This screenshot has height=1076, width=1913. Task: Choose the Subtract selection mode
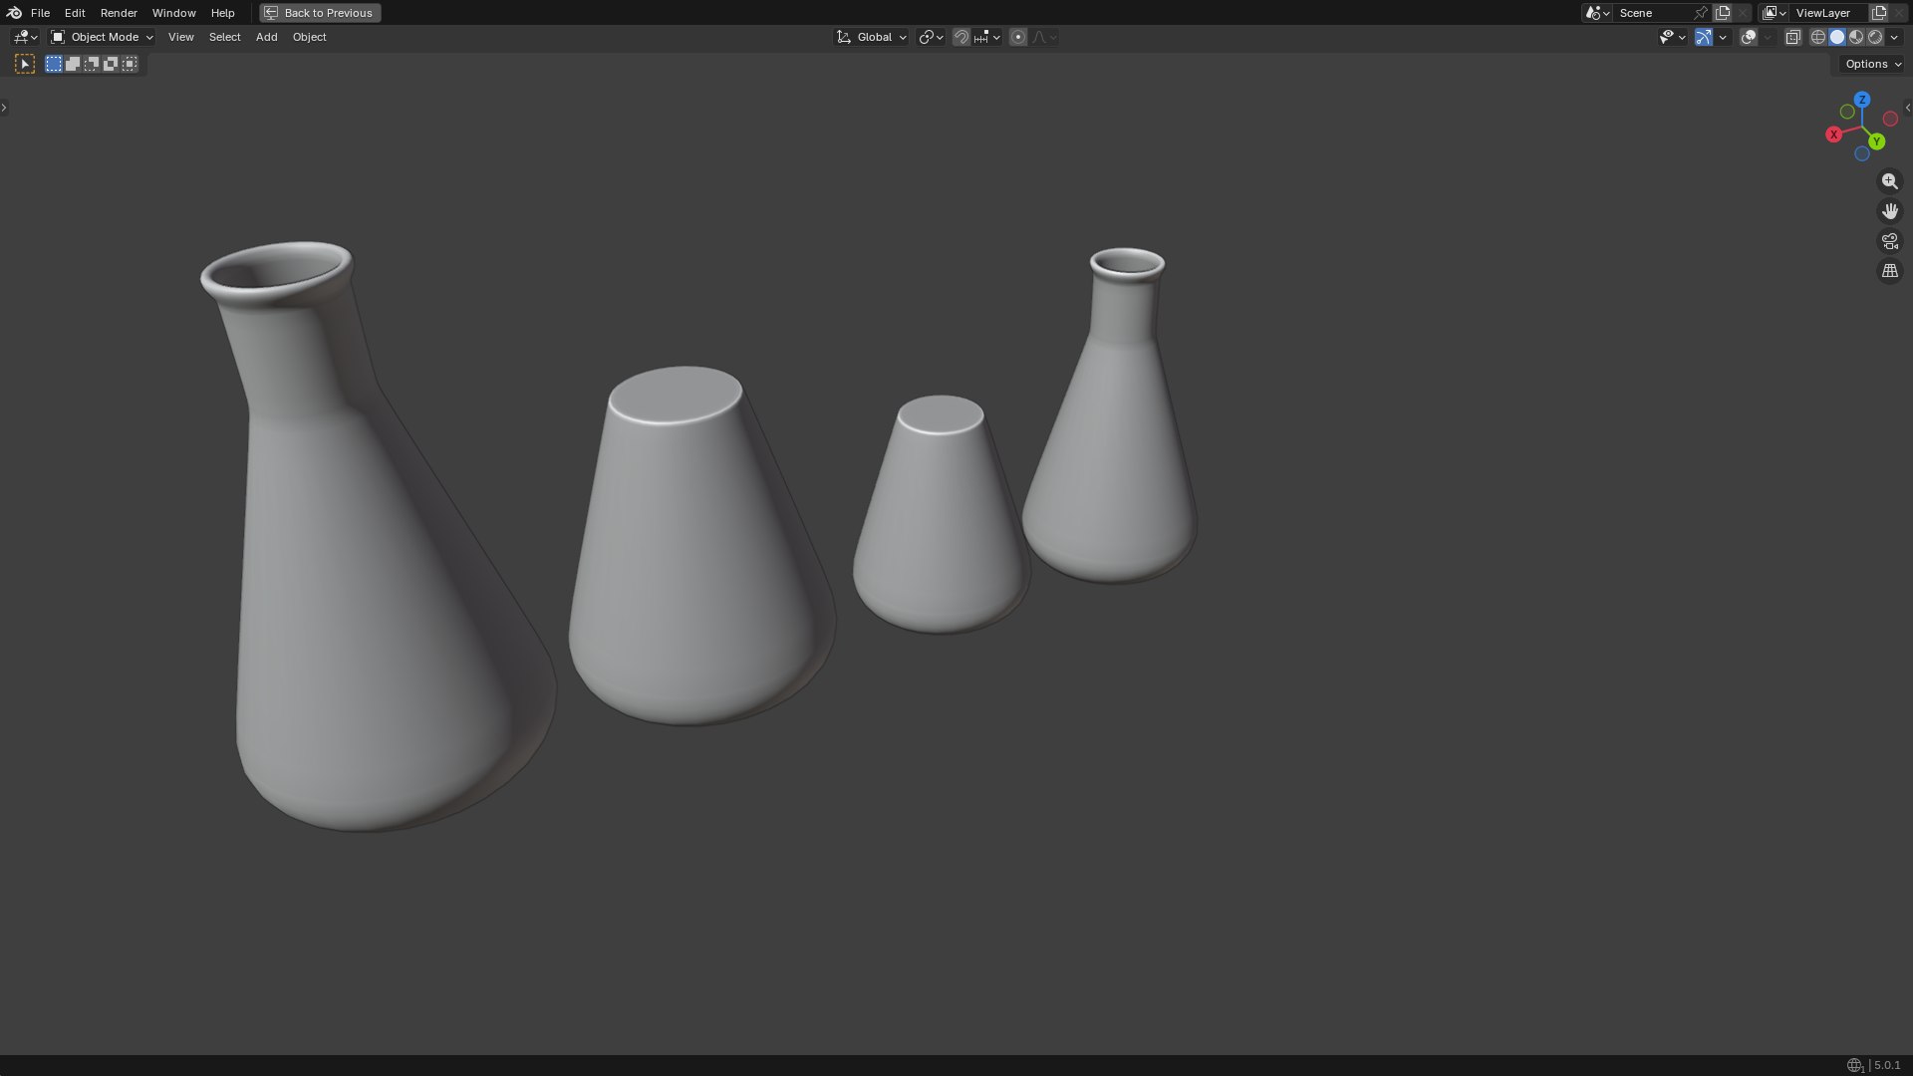(92, 64)
